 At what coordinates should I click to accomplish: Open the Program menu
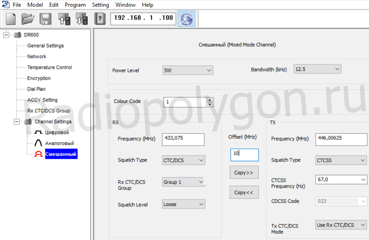75,5
